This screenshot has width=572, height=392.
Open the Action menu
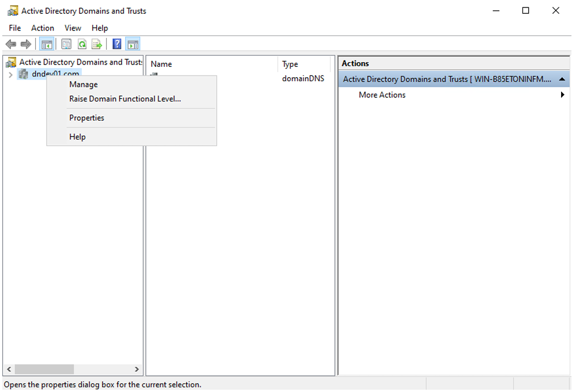[43, 28]
